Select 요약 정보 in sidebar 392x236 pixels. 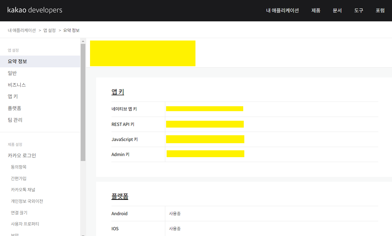[40, 61]
